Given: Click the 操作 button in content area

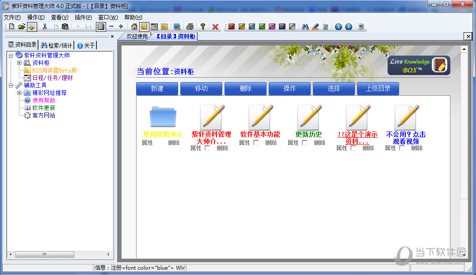Looking at the screenshot, I should pos(289,89).
